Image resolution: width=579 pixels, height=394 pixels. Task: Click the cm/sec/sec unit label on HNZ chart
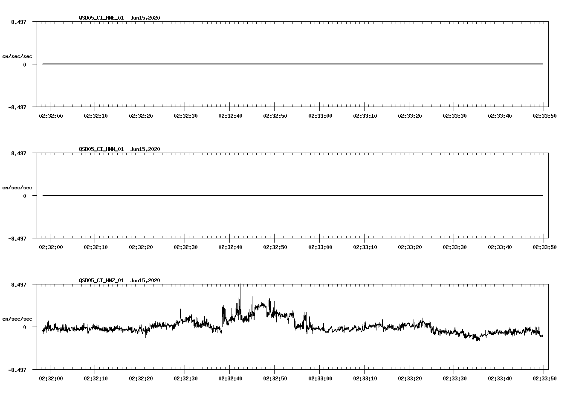pos(17,319)
